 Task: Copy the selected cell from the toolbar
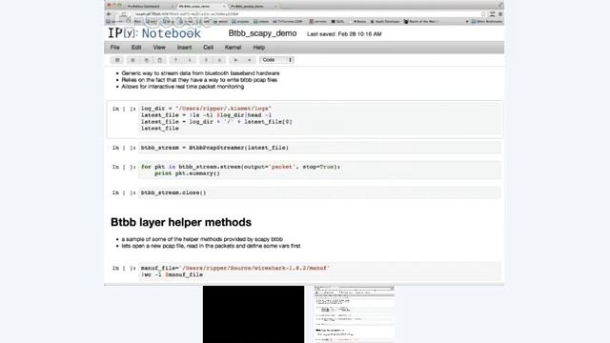pos(146,60)
